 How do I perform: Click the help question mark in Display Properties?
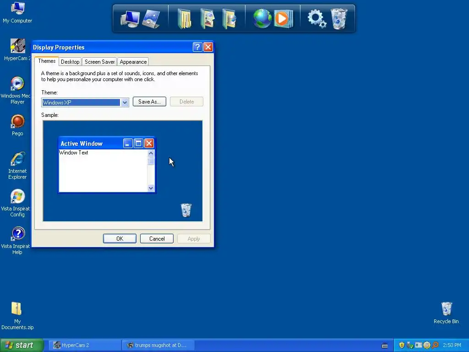pos(197,47)
